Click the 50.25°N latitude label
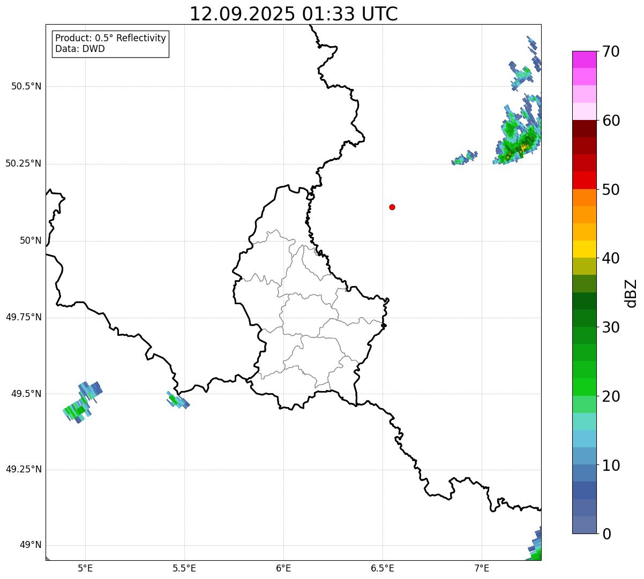 (x=24, y=163)
